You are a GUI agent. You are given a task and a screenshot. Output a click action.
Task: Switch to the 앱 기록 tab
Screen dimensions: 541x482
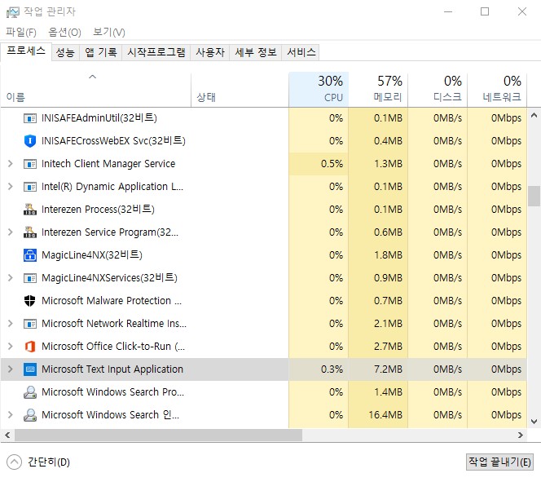tap(101, 52)
